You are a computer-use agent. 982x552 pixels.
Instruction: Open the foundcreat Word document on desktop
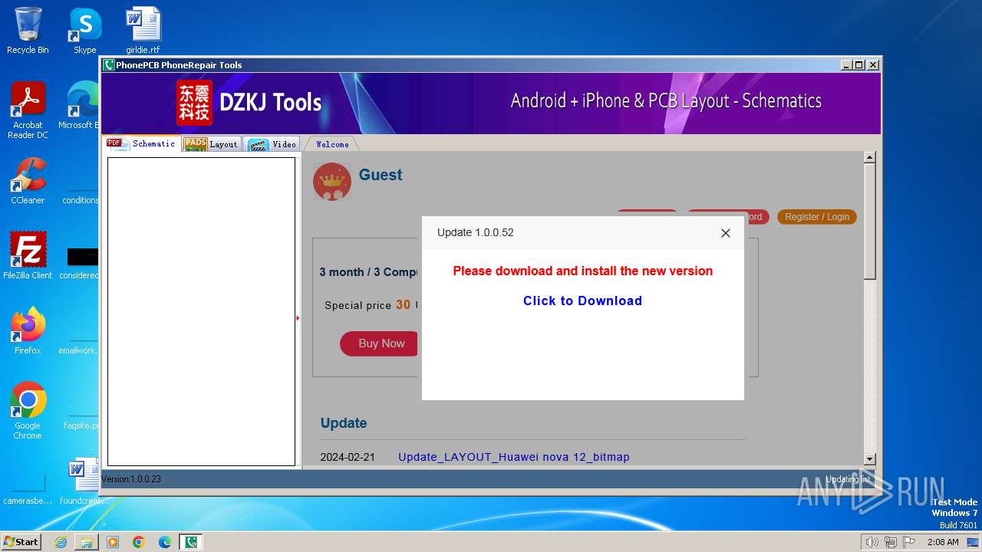pyautogui.click(x=84, y=481)
